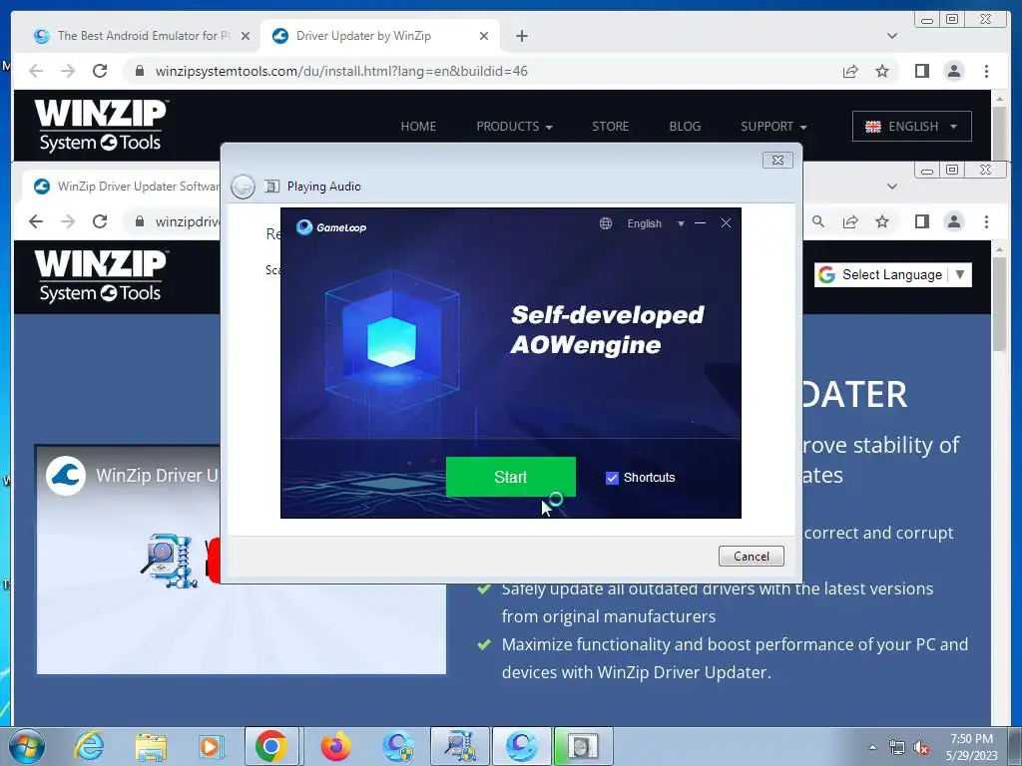Viewport: 1022px width, 766px height.
Task: Reload the winzipsystemtools.com page
Action: [100, 71]
